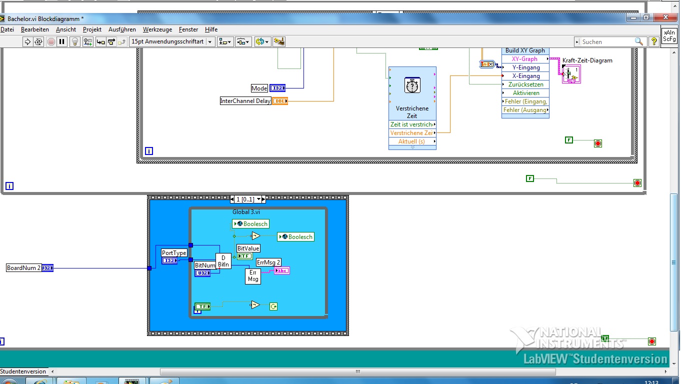683x384 pixels.
Task: Toggle the False constant below the Kraft-Zeit-Diagram terminal
Action: point(569,140)
